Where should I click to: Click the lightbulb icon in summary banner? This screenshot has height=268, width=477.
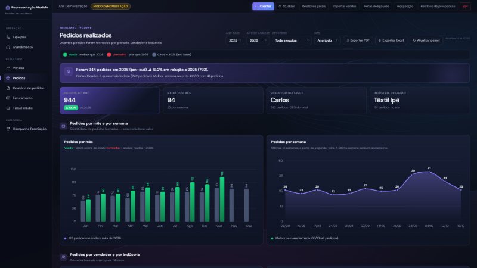tap(69, 71)
